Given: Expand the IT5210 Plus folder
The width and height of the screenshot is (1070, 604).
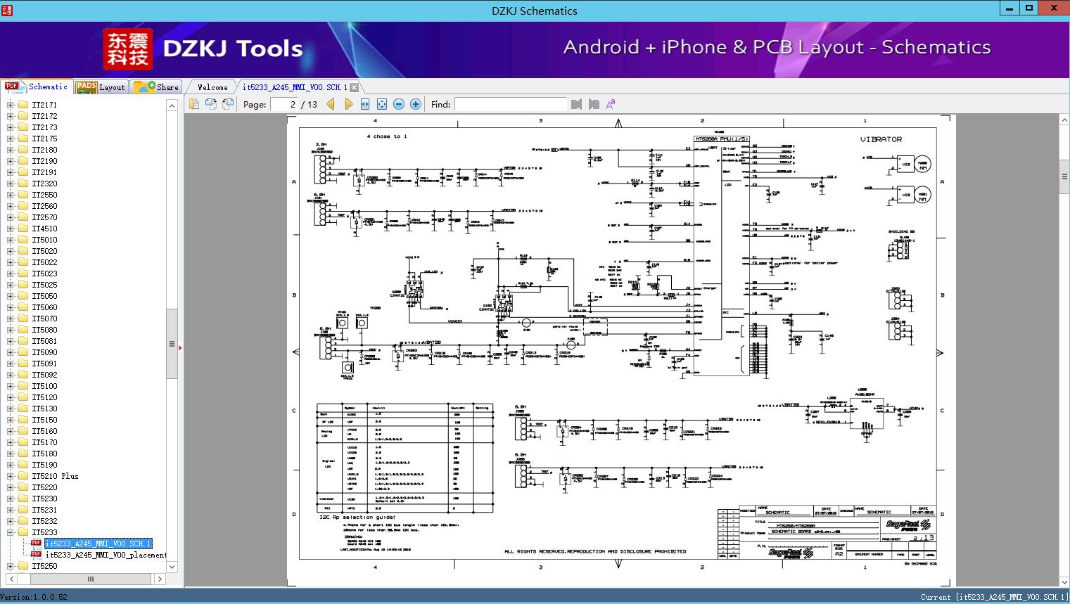Looking at the screenshot, I should (10, 476).
